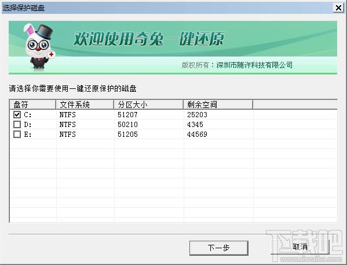The height and width of the screenshot is (265, 347).
Task: Sort by the 盘符 column header
Action: (x=32, y=104)
